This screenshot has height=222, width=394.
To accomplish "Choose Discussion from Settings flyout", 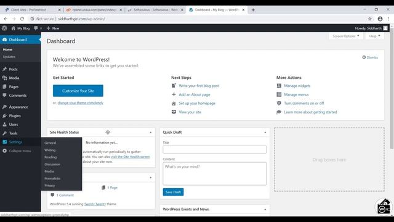I will tap(52, 164).
